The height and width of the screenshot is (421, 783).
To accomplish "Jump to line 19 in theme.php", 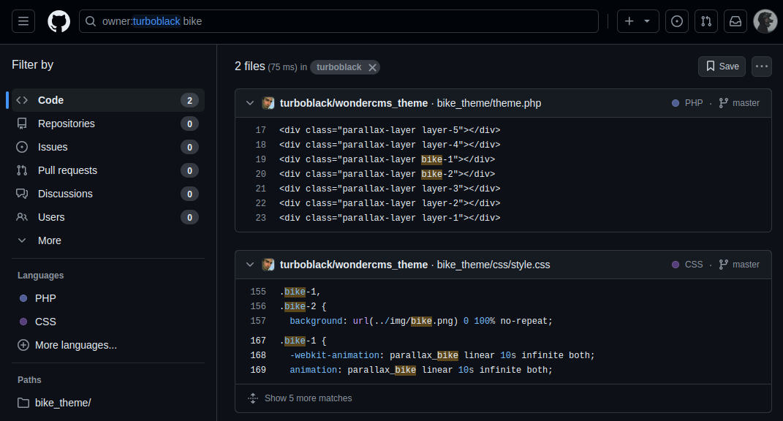I will (x=261, y=159).
